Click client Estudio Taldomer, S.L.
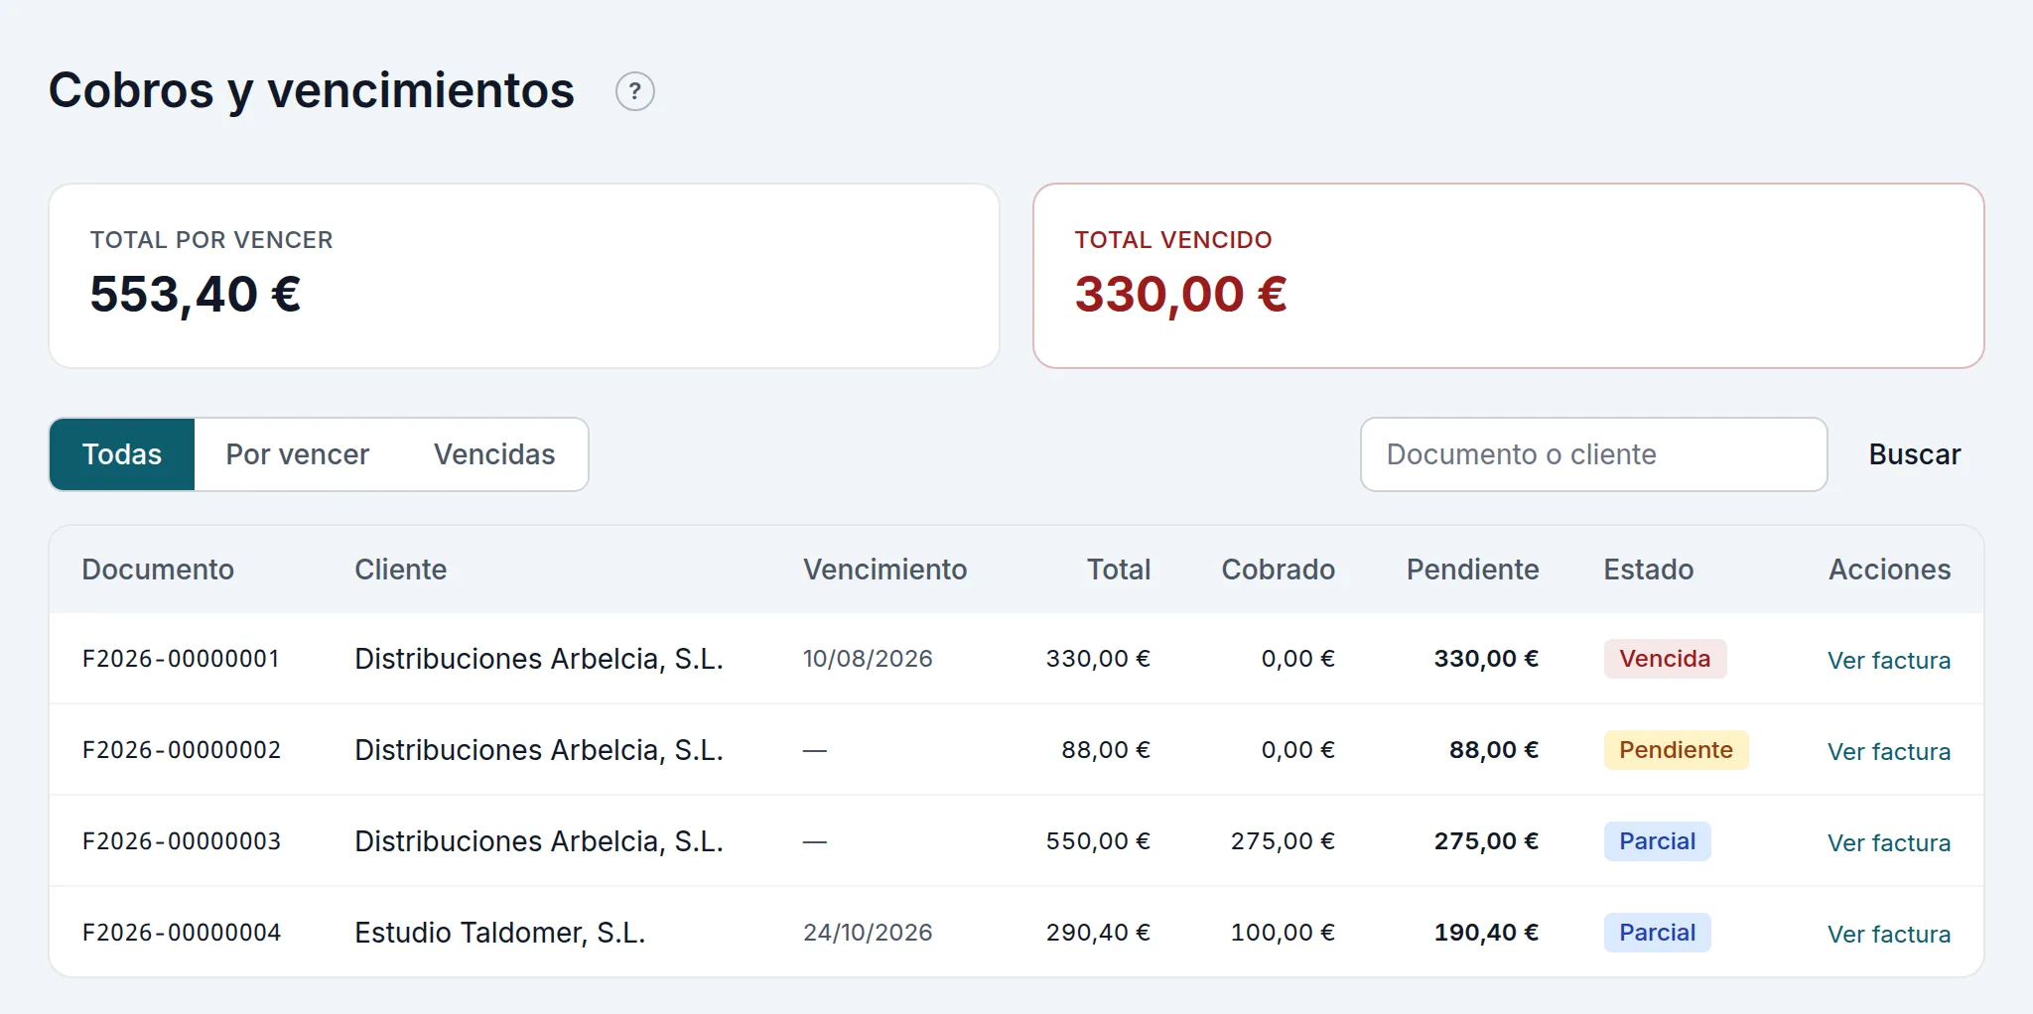 tap(500, 933)
